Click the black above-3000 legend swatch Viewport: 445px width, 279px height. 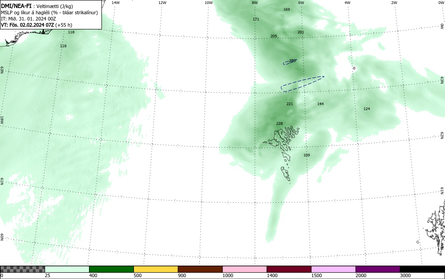[422, 269]
